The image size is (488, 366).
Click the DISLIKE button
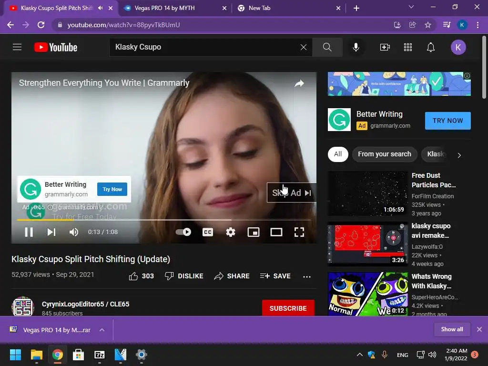point(184,276)
